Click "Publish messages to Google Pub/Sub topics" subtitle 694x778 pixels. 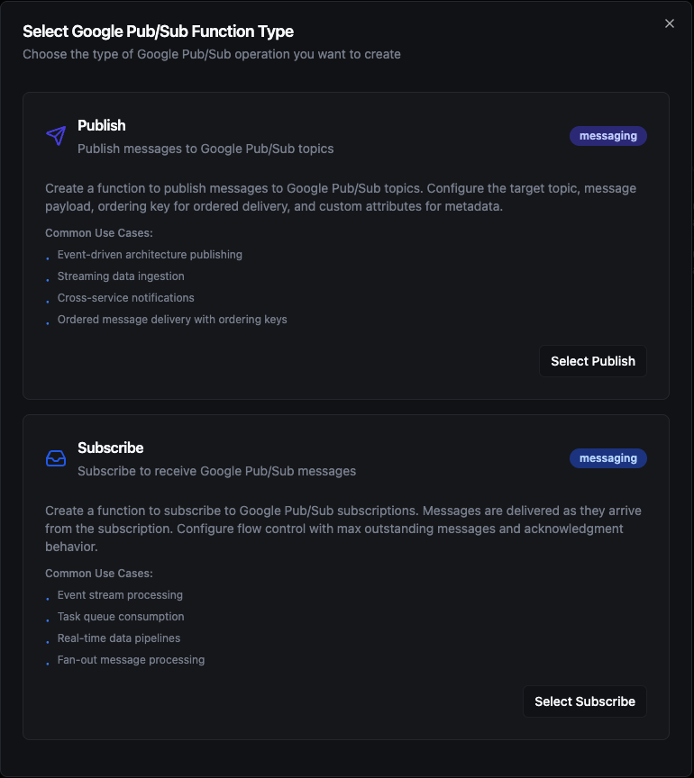205,149
